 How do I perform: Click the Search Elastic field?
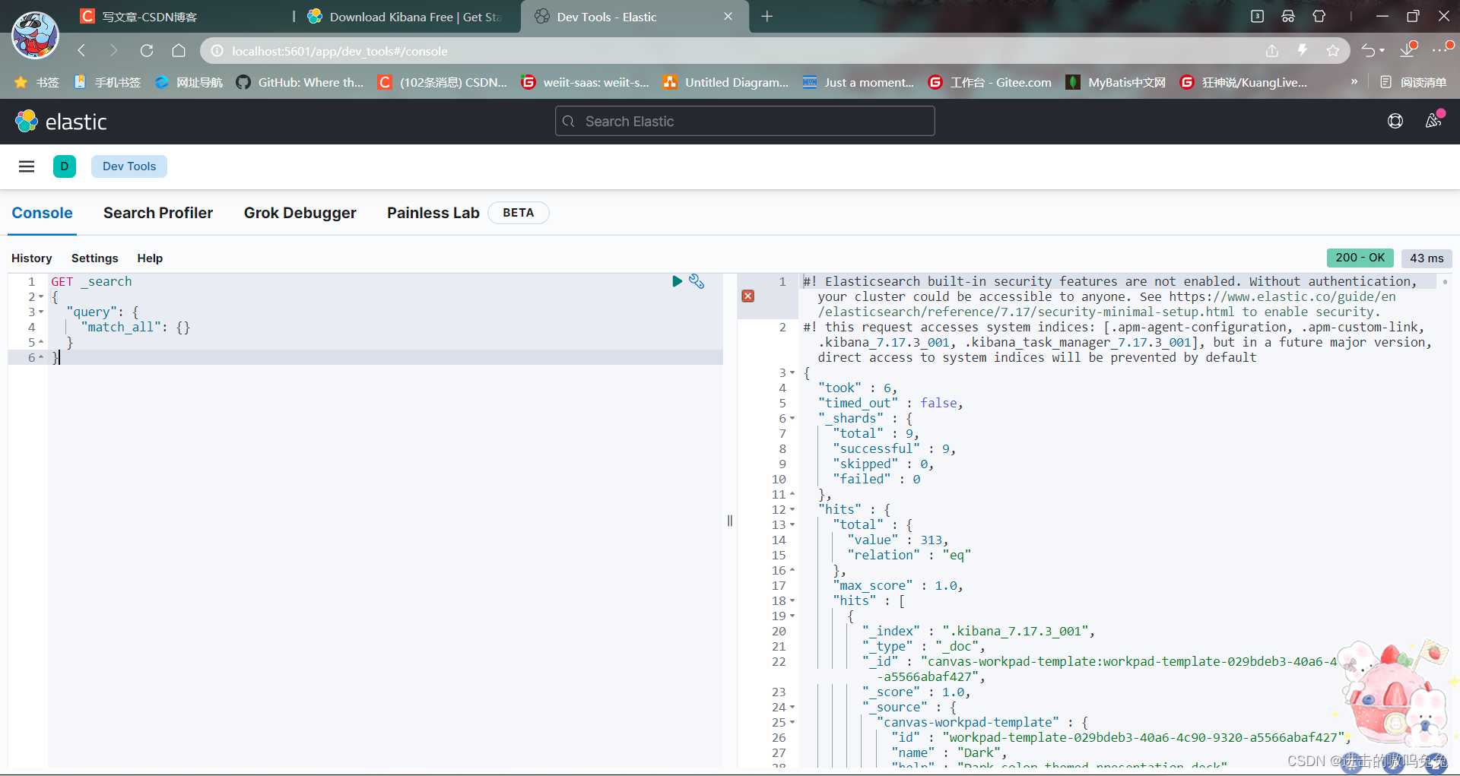[745, 122]
